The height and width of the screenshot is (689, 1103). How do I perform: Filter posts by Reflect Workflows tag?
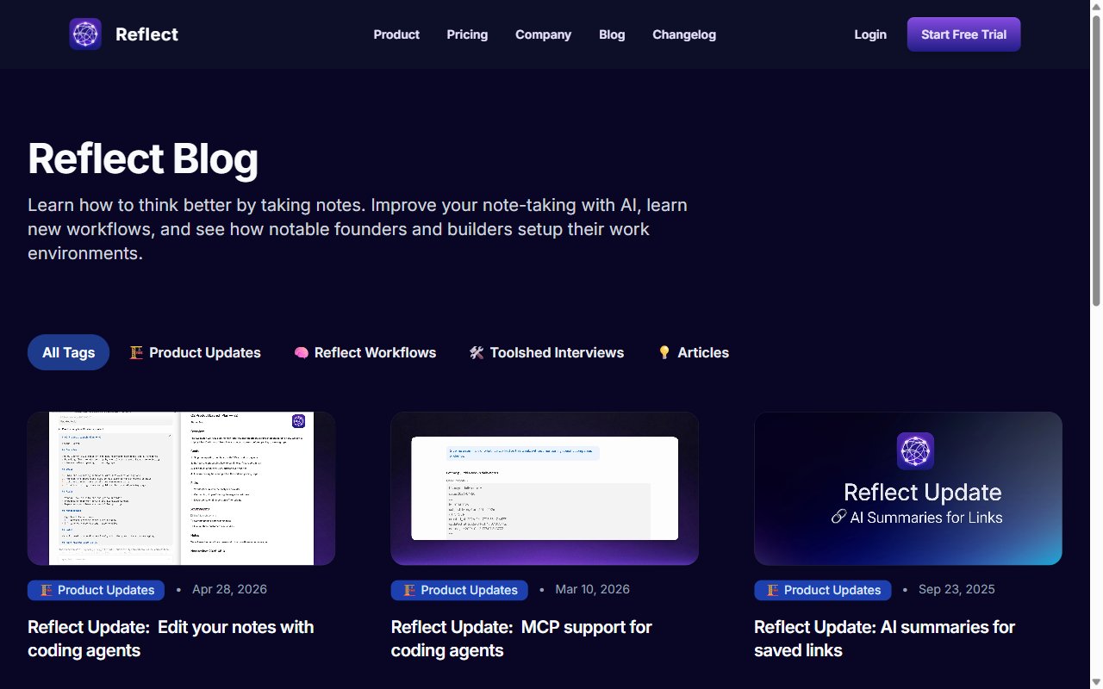click(x=365, y=352)
